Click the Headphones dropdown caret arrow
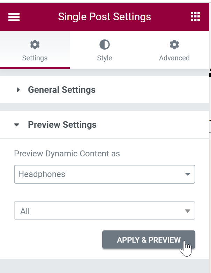 point(188,174)
